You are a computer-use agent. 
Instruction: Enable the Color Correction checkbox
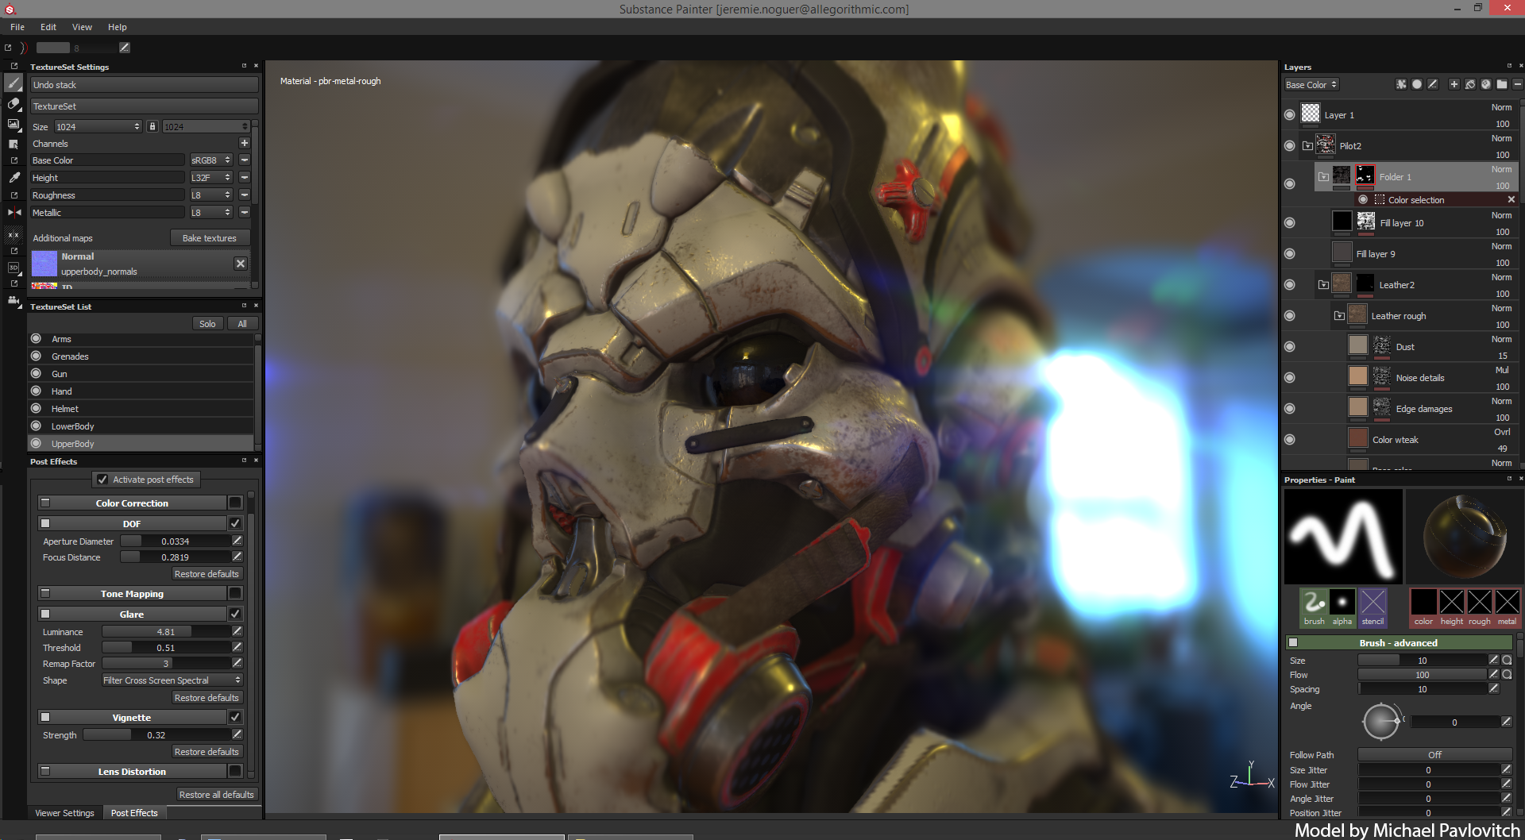(235, 503)
